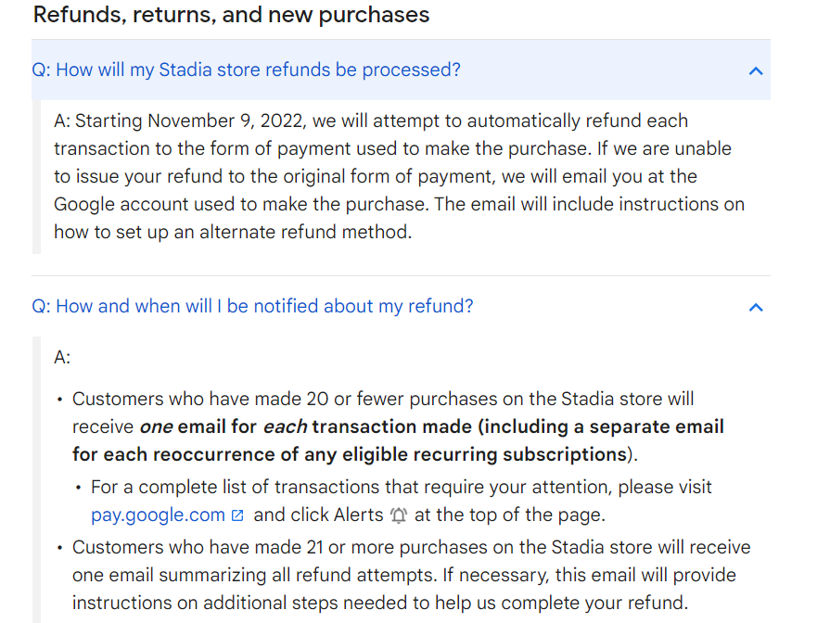
Task: Click the 'A:' label under notification question
Action: (62, 357)
